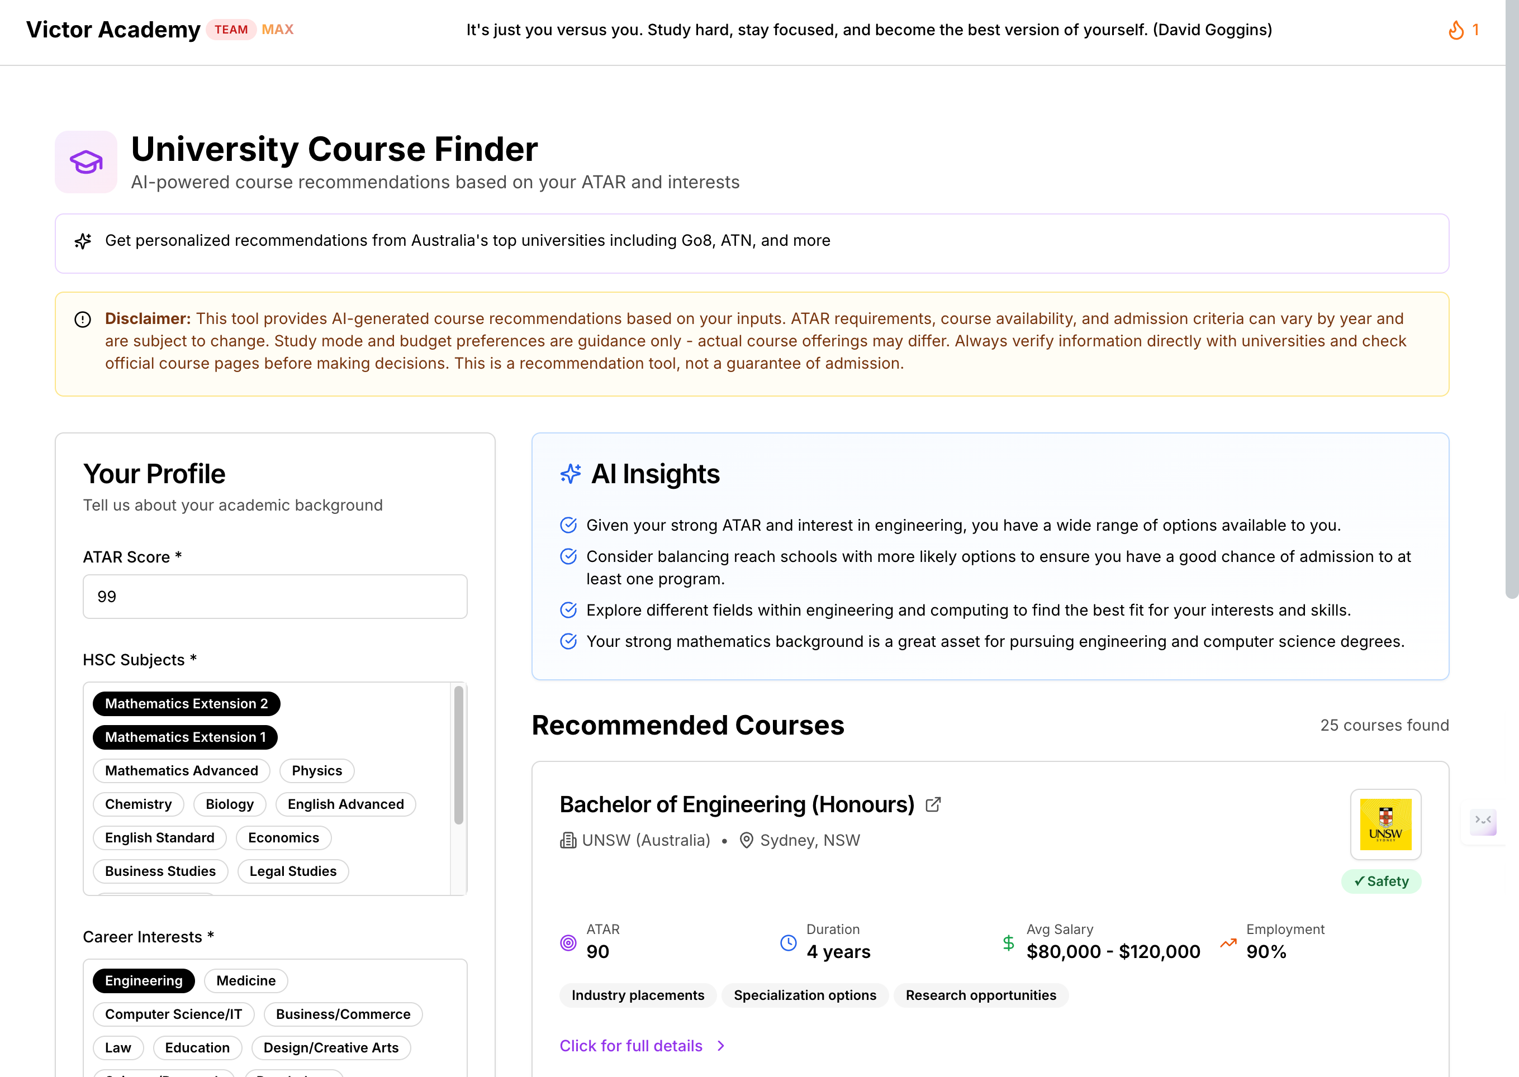Viewport: 1519px width, 1077px height.
Task: Click the AI Insights sparkle icon
Action: (571, 474)
